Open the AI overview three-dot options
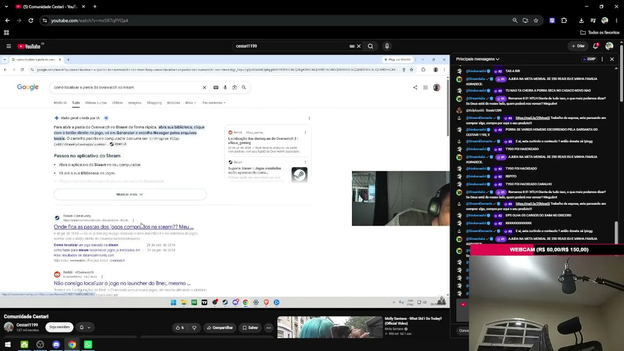The width and height of the screenshot is (624, 351). [x=309, y=118]
